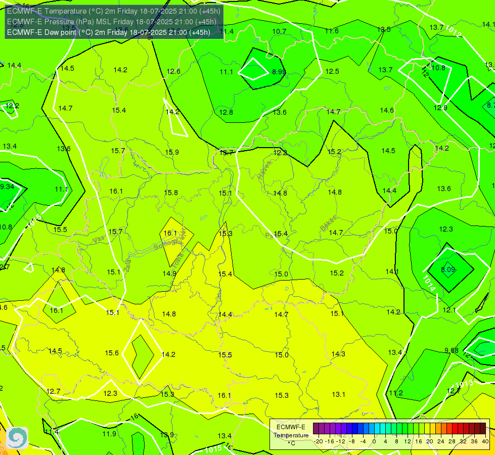Click the 12.9 temperature value
The image size is (495, 455).
point(440,108)
